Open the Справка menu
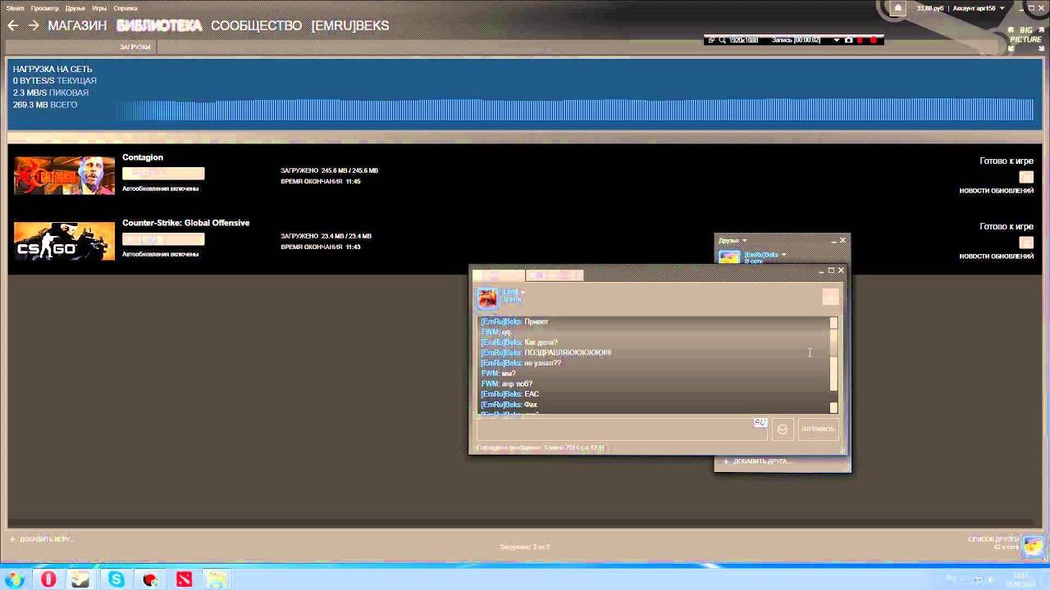 (x=126, y=8)
